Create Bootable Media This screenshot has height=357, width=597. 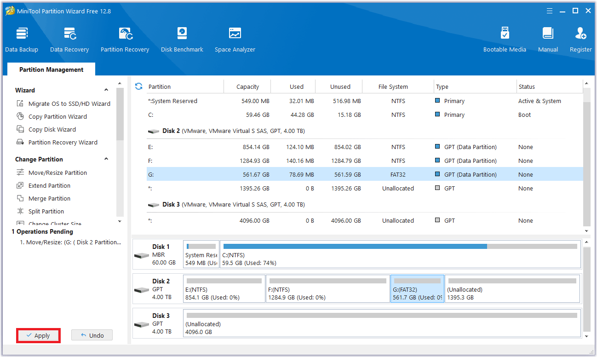(505, 40)
